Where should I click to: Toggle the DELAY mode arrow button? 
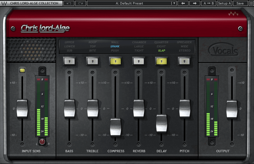coord(162,61)
